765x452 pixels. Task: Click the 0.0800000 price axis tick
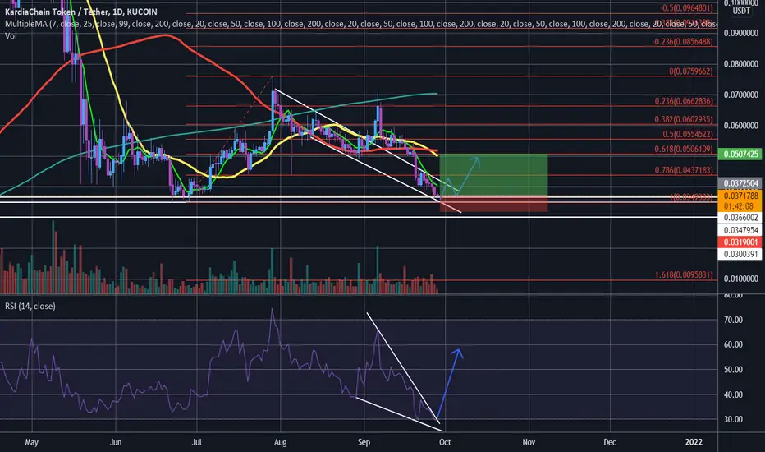coord(740,64)
